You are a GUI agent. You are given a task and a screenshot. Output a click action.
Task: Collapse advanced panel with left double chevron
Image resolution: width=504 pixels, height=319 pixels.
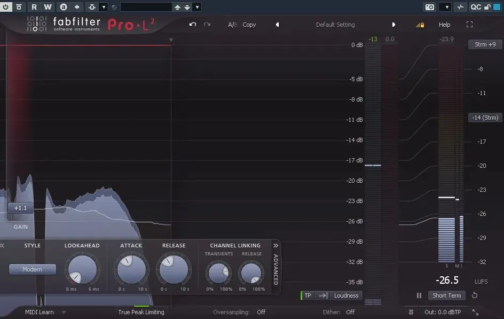point(3,246)
